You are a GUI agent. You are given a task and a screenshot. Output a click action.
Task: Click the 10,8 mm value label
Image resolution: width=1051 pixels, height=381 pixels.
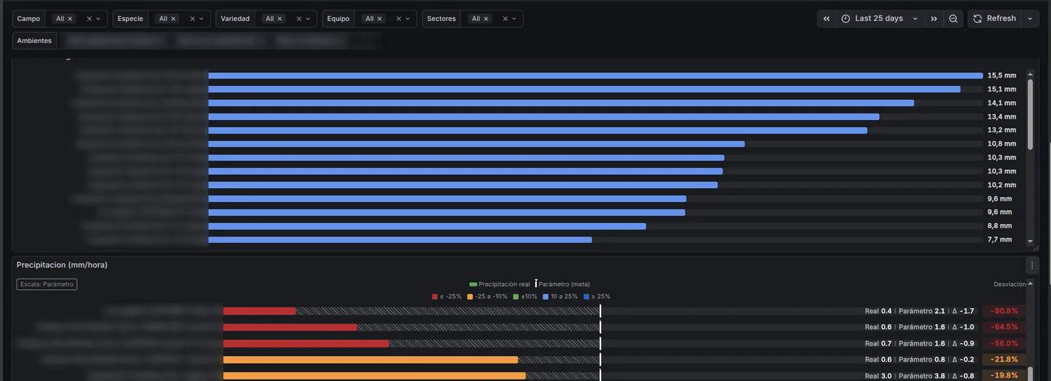pyautogui.click(x=1002, y=144)
